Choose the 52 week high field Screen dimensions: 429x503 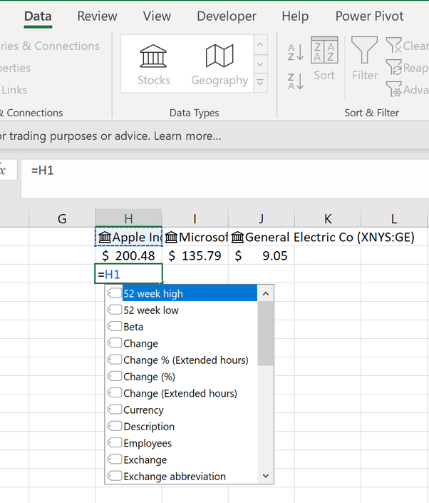182,293
